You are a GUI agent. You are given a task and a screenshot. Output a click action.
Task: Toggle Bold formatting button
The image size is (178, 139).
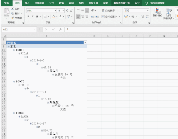pyautogui.click(x=28, y=16)
